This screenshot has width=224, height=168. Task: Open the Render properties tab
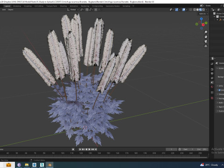[x=212, y=69]
